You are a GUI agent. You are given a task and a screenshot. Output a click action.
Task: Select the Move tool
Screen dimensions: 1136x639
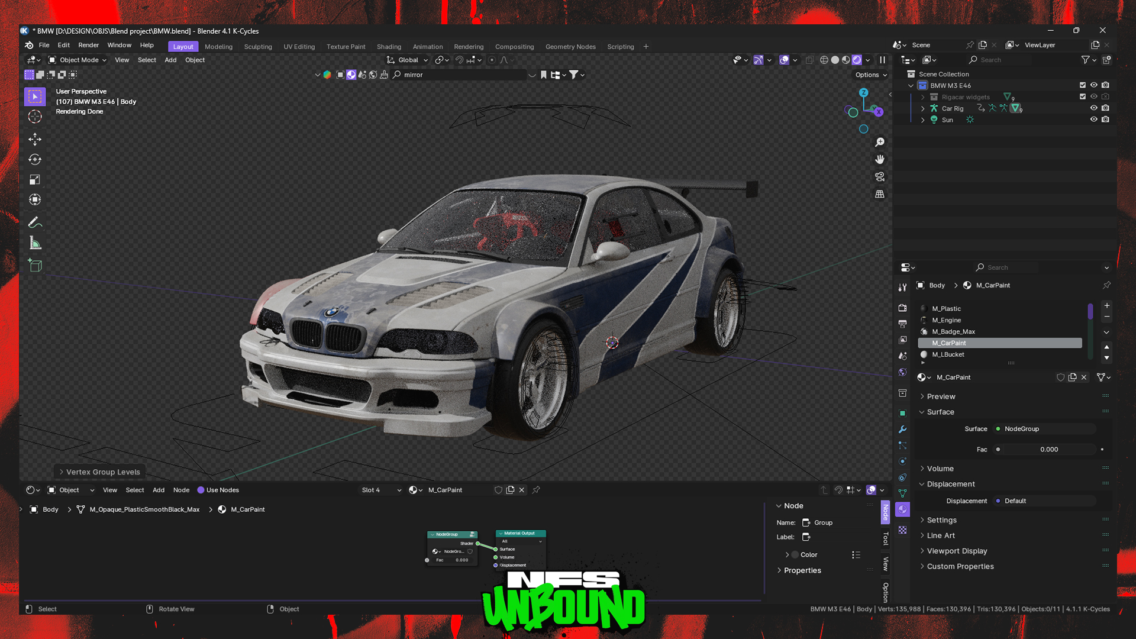35,139
